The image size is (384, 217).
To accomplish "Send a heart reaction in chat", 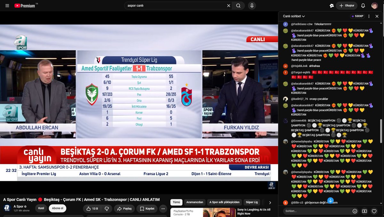I will [x=374, y=211].
